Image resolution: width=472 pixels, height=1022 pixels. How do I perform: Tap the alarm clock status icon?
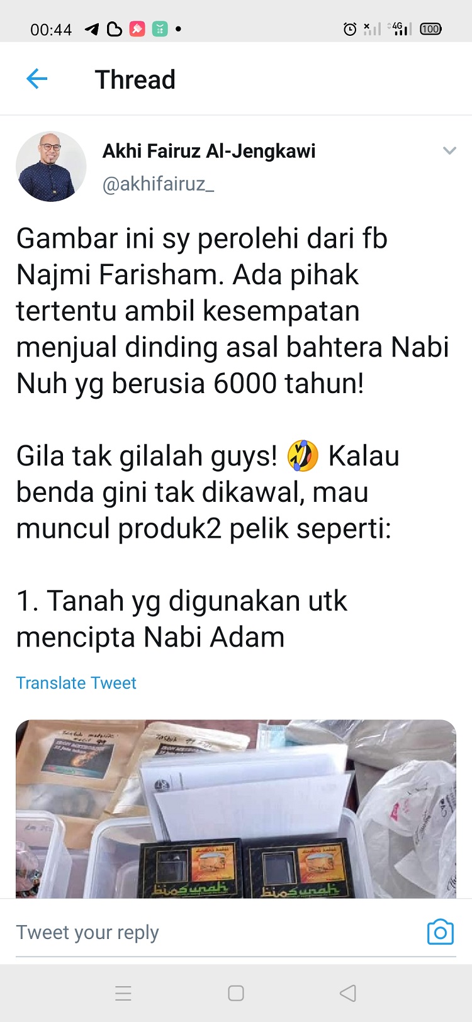click(x=350, y=29)
